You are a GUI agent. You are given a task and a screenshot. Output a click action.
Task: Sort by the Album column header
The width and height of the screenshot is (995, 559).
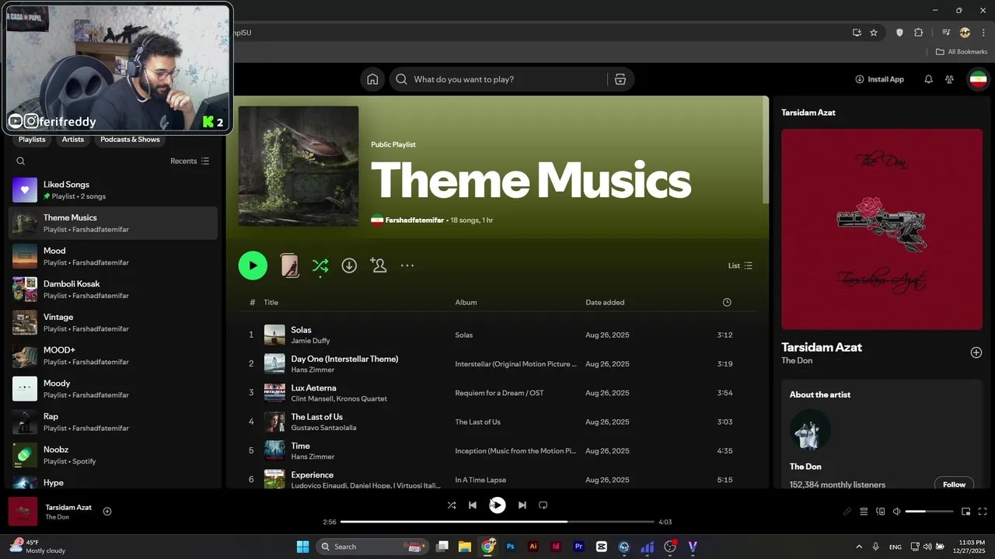(x=466, y=302)
